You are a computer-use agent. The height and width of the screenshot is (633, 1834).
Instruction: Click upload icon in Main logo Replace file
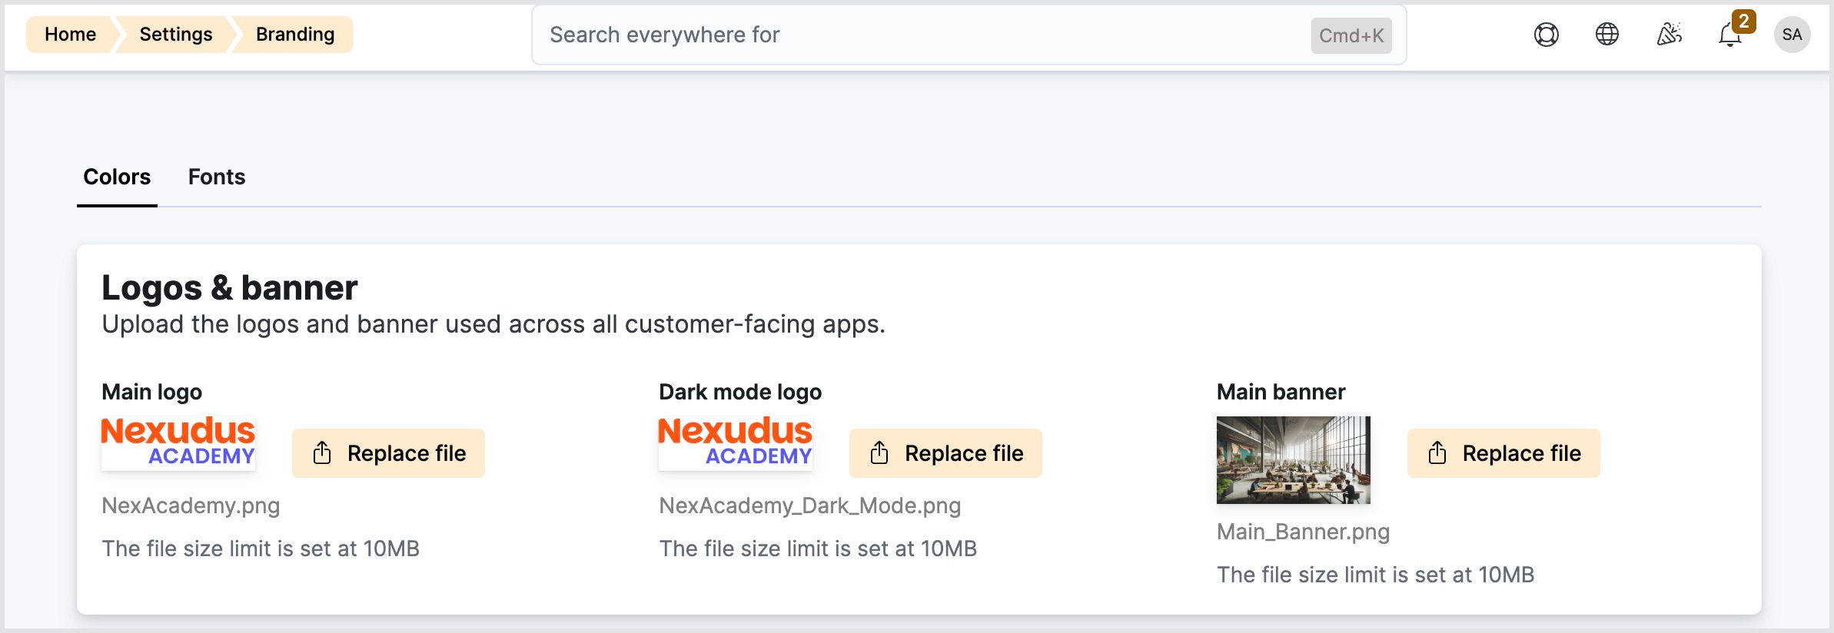click(x=322, y=453)
